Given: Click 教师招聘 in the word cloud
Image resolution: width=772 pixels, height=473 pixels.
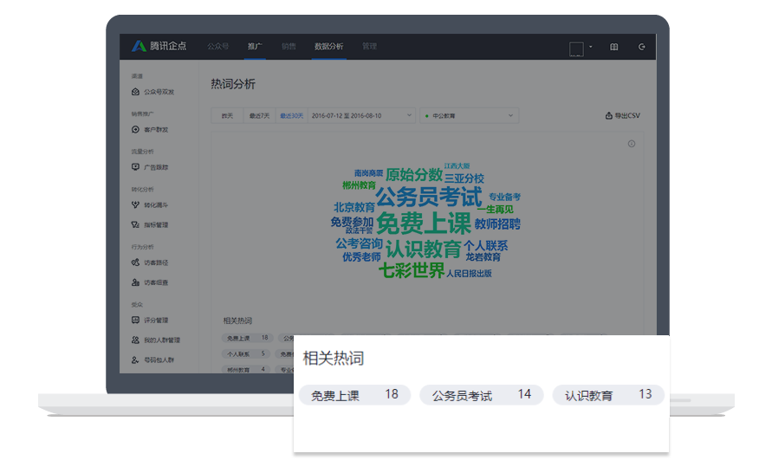Looking at the screenshot, I should click(x=497, y=224).
